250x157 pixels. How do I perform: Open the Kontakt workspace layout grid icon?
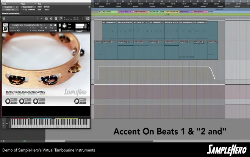point(56,19)
